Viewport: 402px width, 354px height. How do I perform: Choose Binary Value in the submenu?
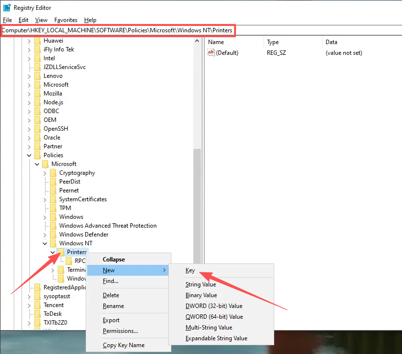(221, 295)
